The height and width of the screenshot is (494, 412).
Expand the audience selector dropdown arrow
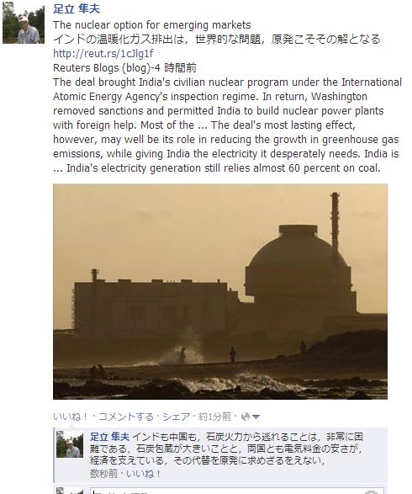(x=256, y=417)
